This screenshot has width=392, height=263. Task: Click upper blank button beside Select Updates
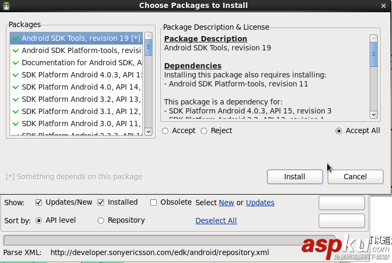pyautogui.click(x=342, y=203)
